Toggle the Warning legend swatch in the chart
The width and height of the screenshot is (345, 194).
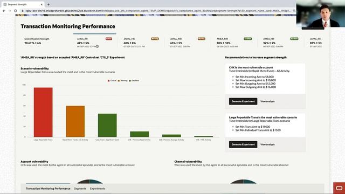pos(119,81)
